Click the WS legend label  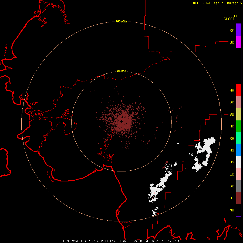pyautogui.click(x=232, y=150)
